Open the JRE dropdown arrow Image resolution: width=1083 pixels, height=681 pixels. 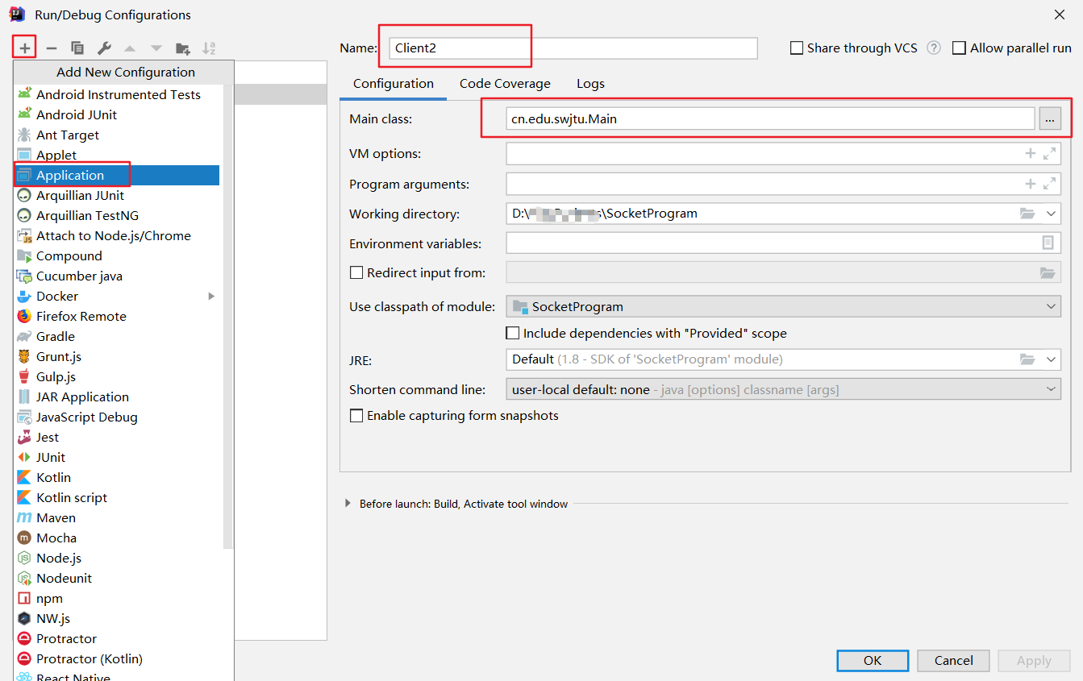[x=1051, y=359]
